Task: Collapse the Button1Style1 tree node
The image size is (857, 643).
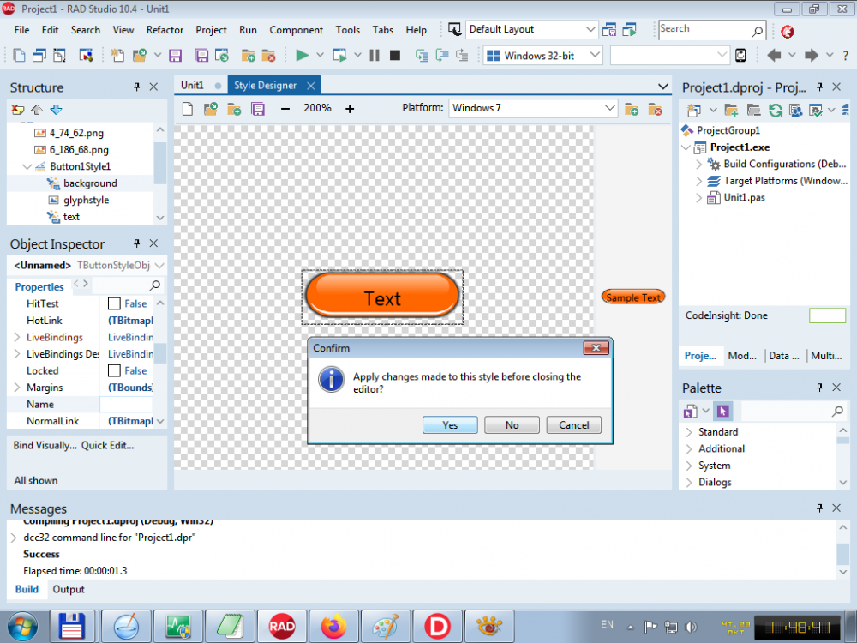Action: click(x=27, y=166)
